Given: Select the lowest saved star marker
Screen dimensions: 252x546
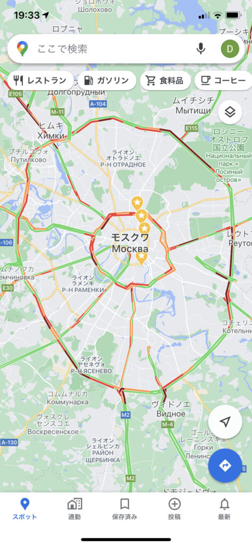Looking at the screenshot, I should [x=141, y=258].
